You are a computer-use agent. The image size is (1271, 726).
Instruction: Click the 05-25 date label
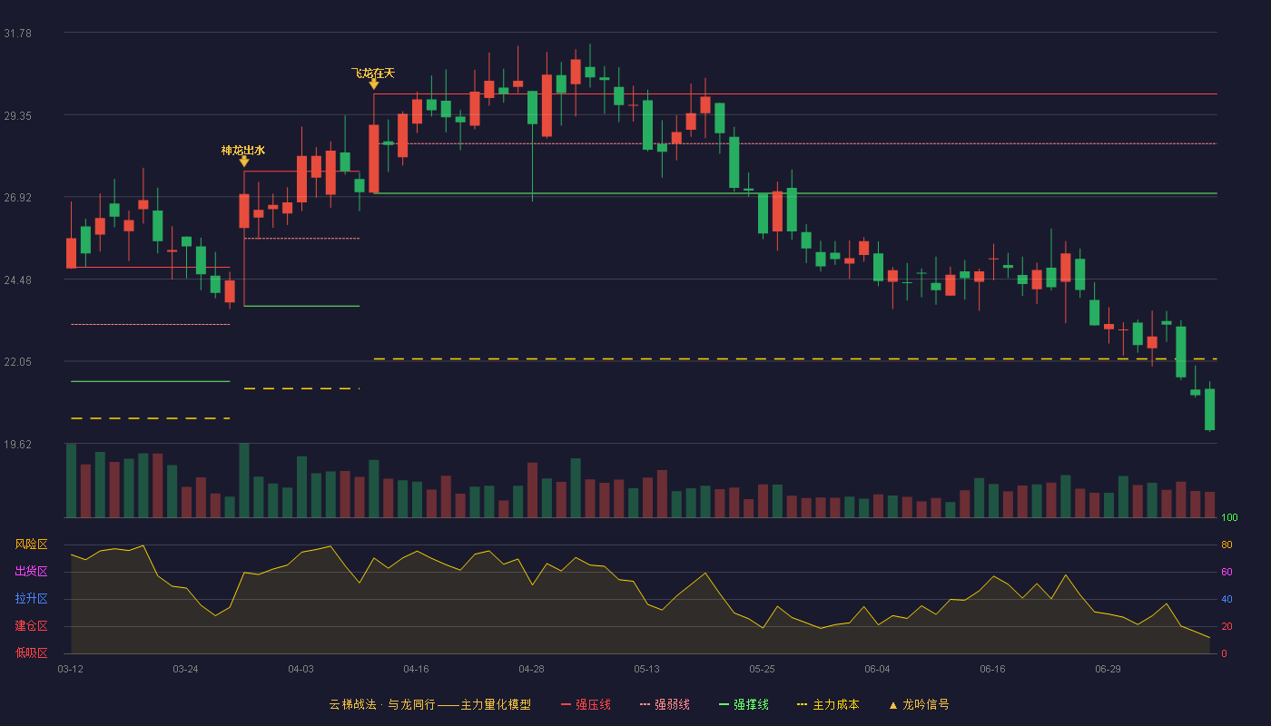pyautogui.click(x=762, y=669)
